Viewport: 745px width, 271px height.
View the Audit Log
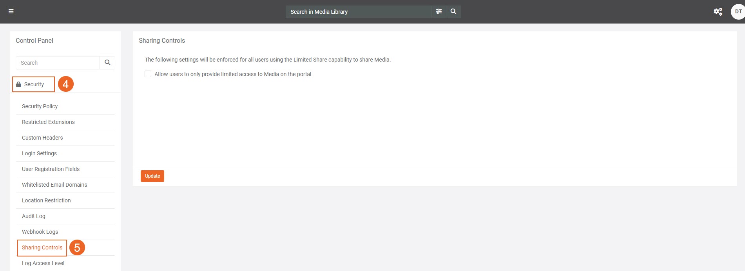tap(34, 216)
